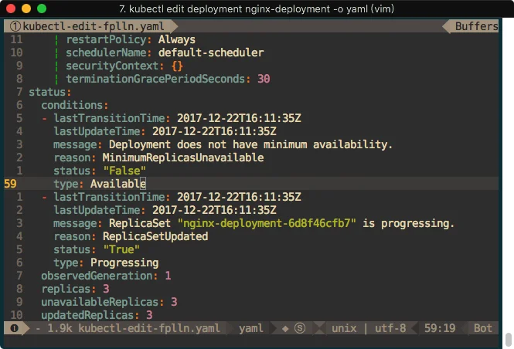Click the 59:19 cursor position indicator
Viewport: 514px width, 349px height.
tap(439, 328)
